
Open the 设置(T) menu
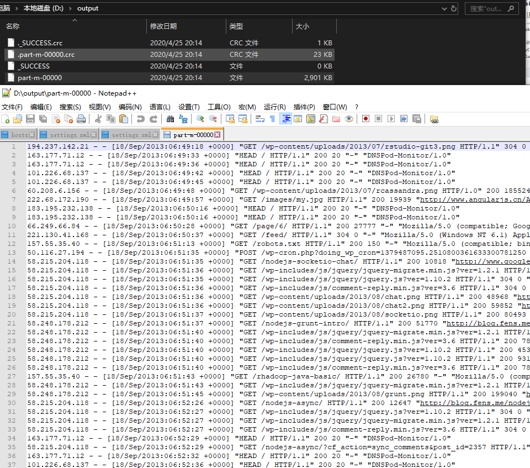click(x=189, y=107)
